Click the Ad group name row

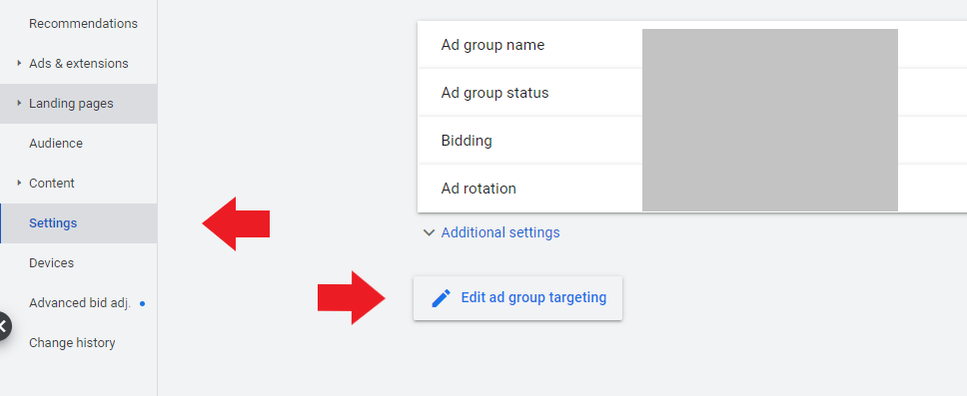tap(692, 45)
